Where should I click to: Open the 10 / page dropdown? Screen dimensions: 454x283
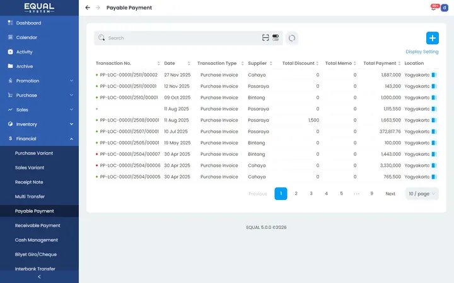[x=422, y=194]
